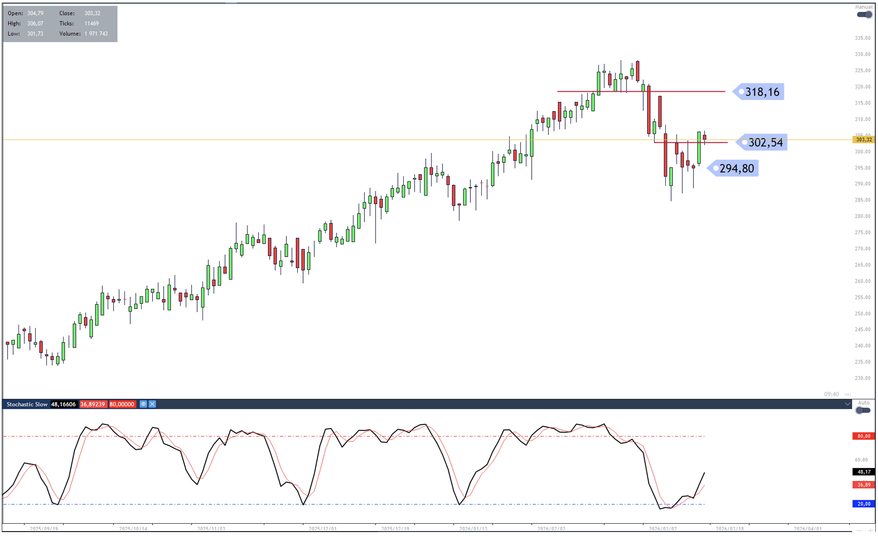Select the 294,80 price level label
The height and width of the screenshot is (536, 878).
(736, 168)
